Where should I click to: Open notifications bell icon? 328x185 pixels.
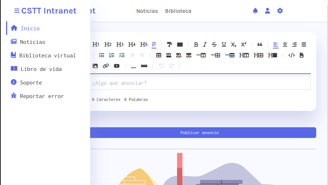pyautogui.click(x=255, y=11)
